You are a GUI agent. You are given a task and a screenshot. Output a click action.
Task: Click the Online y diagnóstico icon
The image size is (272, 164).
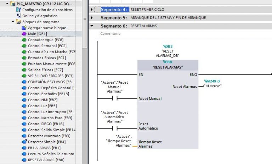19,16
